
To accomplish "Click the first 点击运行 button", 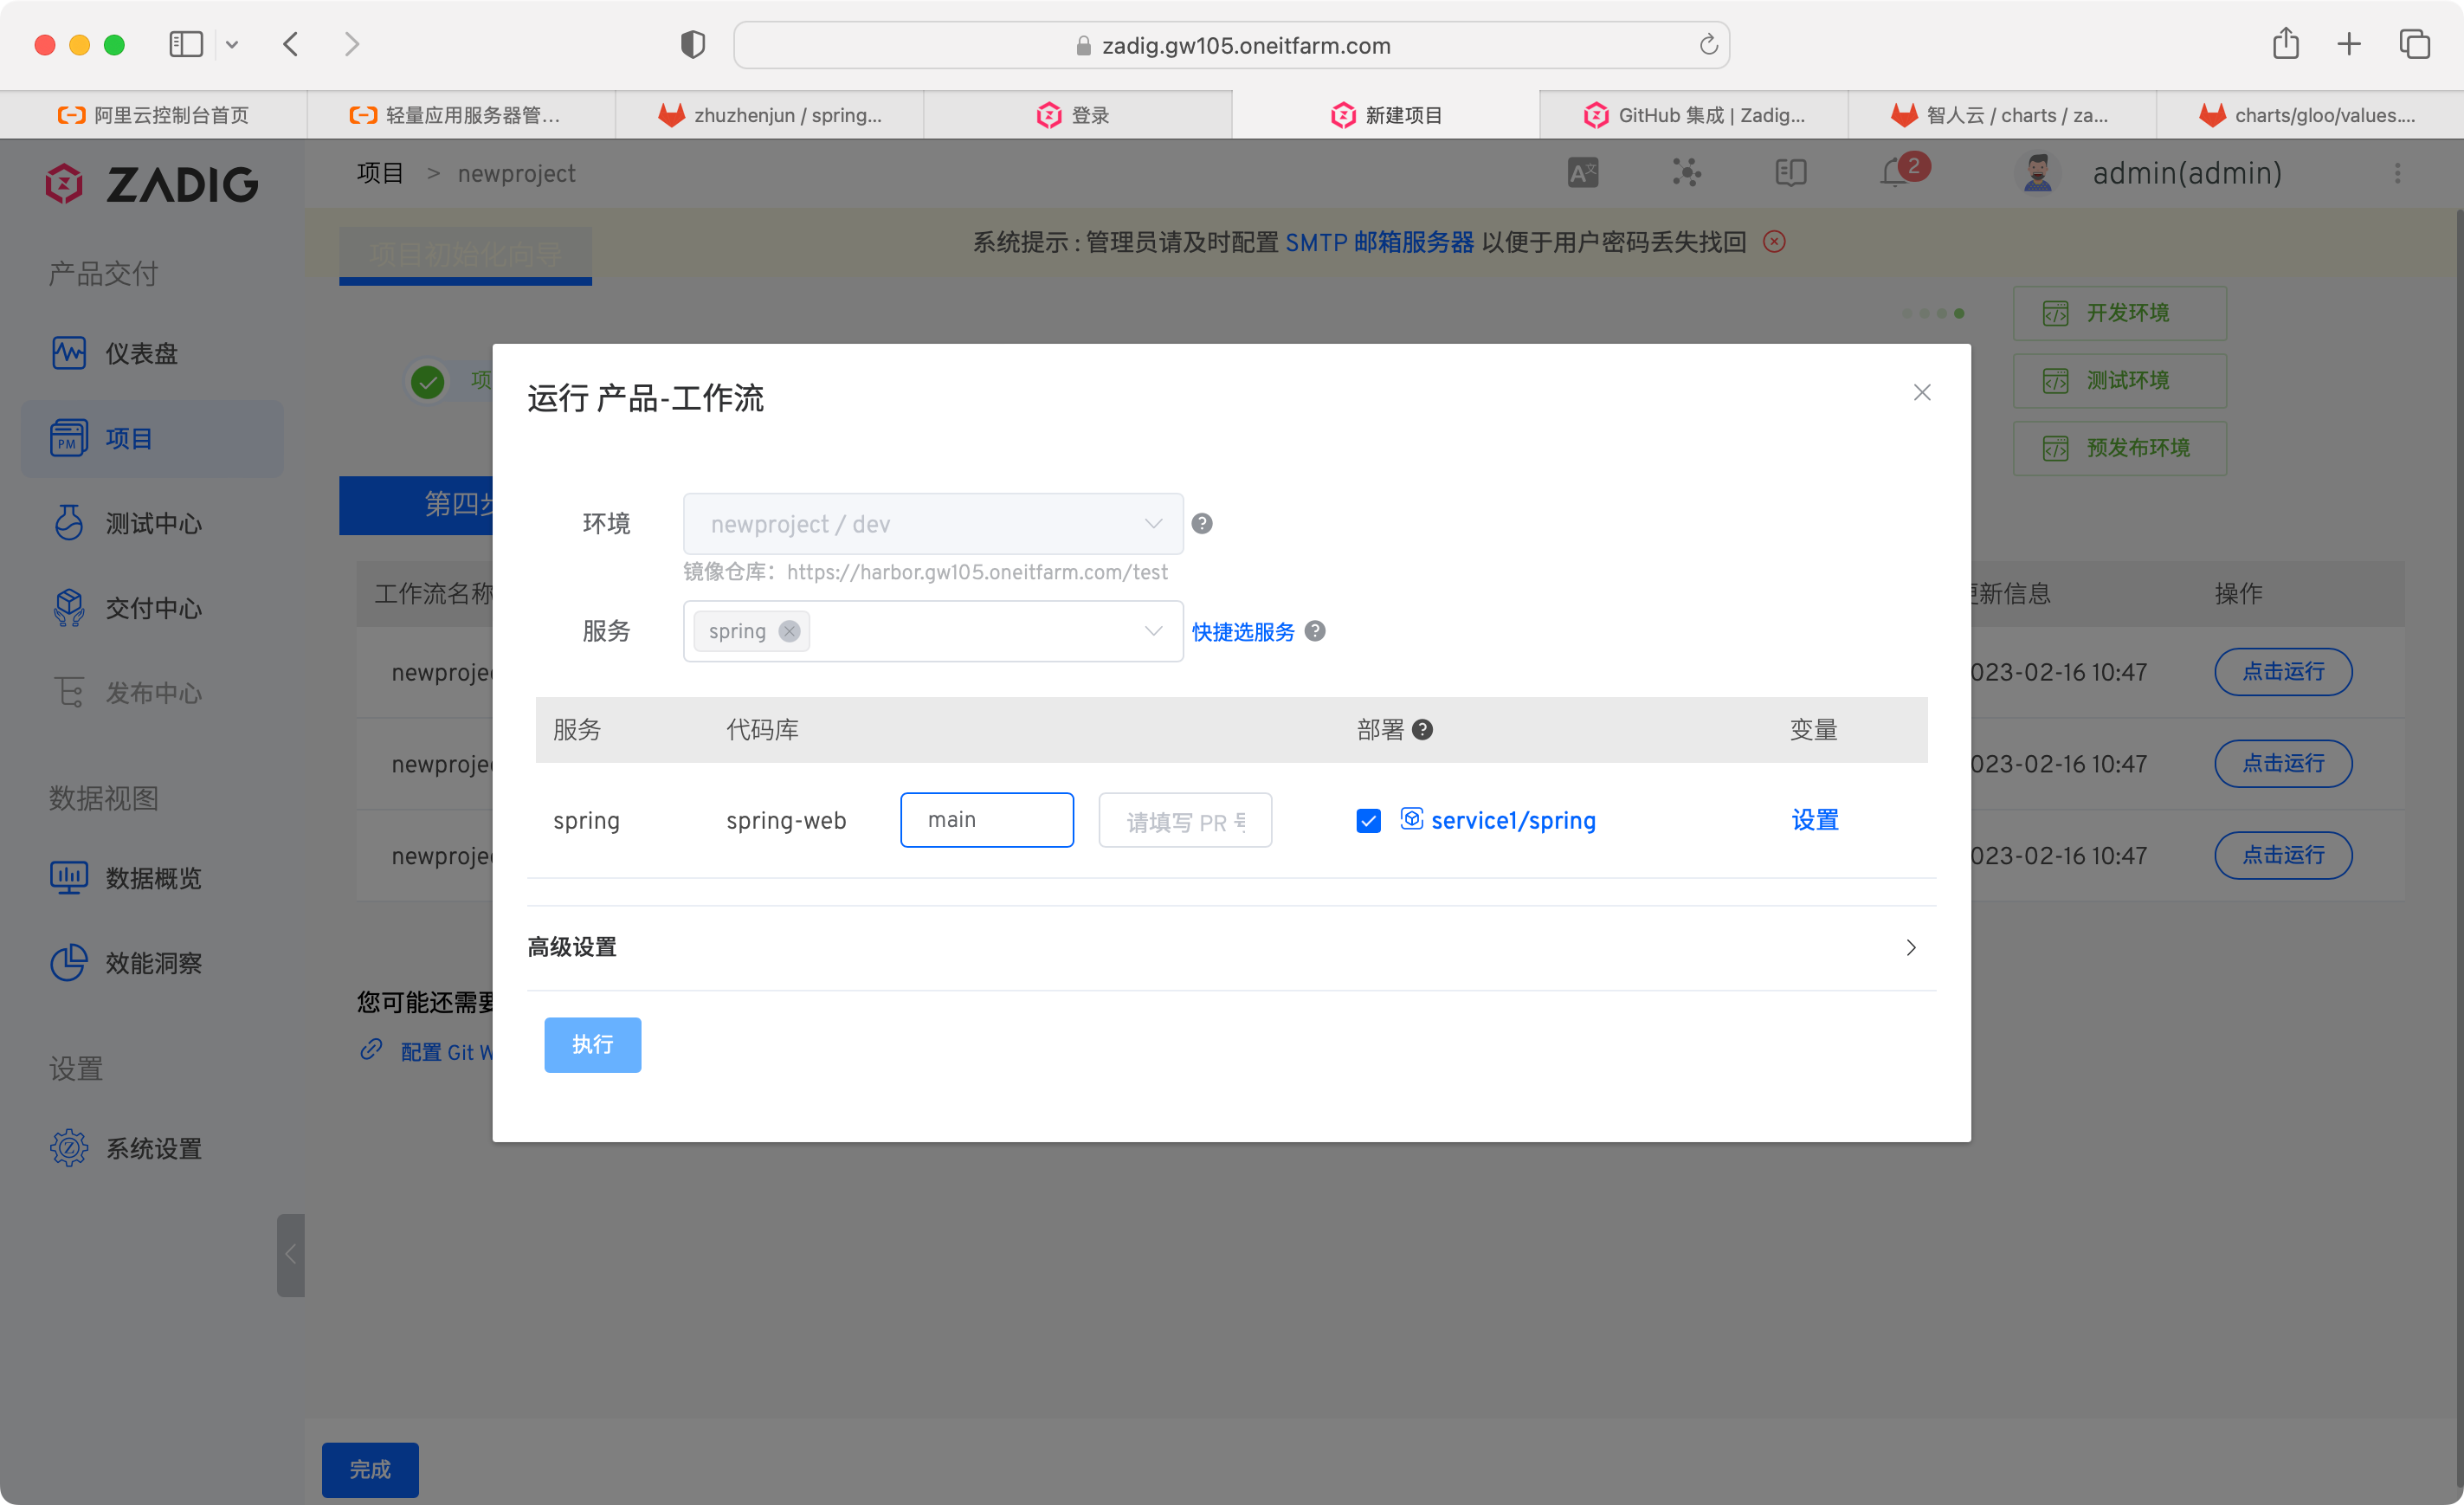I will (2283, 672).
